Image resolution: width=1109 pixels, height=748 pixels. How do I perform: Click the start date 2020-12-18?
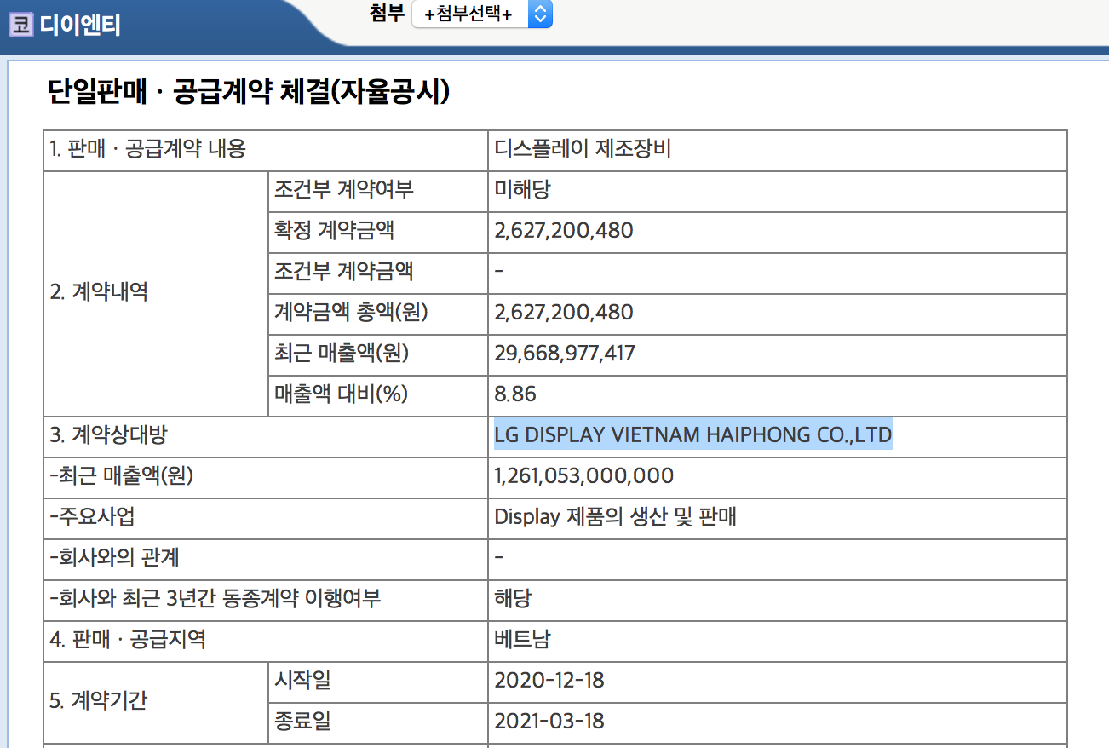pos(549,681)
